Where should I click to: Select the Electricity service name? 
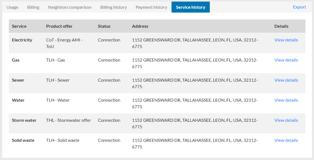click(22, 40)
